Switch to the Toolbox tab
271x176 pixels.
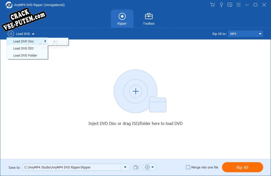click(149, 19)
